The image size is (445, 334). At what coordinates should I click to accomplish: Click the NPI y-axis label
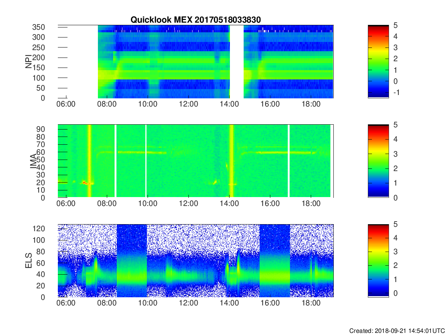(x=28, y=61)
